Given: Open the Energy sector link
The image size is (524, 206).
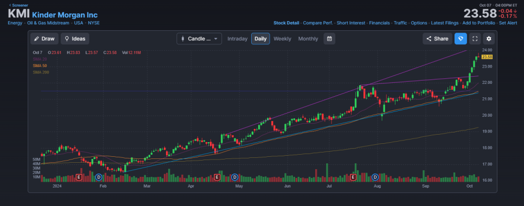Looking at the screenshot, I should (x=15, y=23).
